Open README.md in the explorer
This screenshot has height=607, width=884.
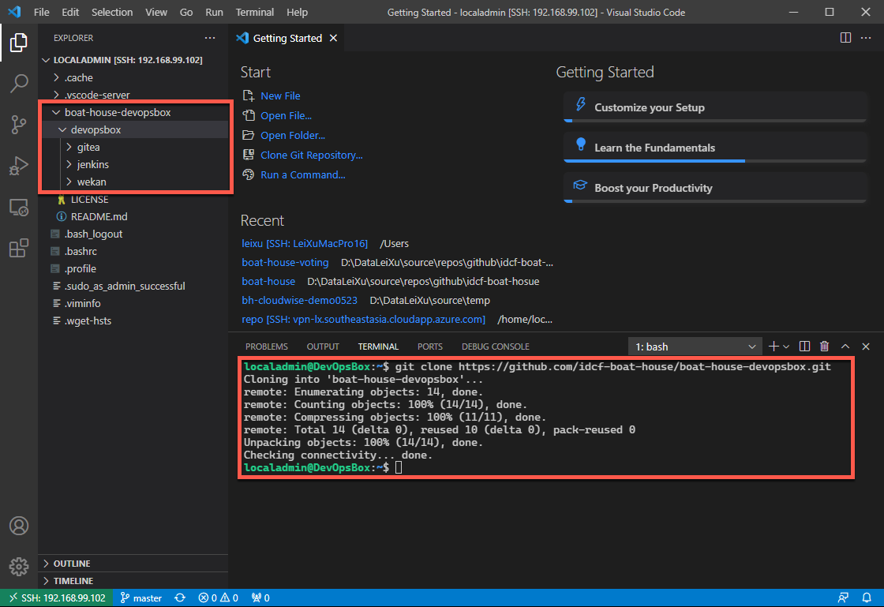[x=133, y=216]
